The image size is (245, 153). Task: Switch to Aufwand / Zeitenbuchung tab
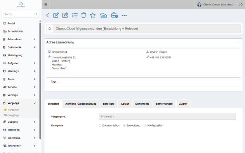point(81,104)
